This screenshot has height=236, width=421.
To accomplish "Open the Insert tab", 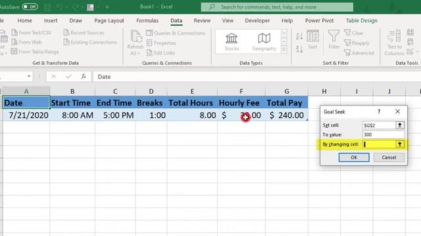I will pyautogui.click(x=51, y=20).
